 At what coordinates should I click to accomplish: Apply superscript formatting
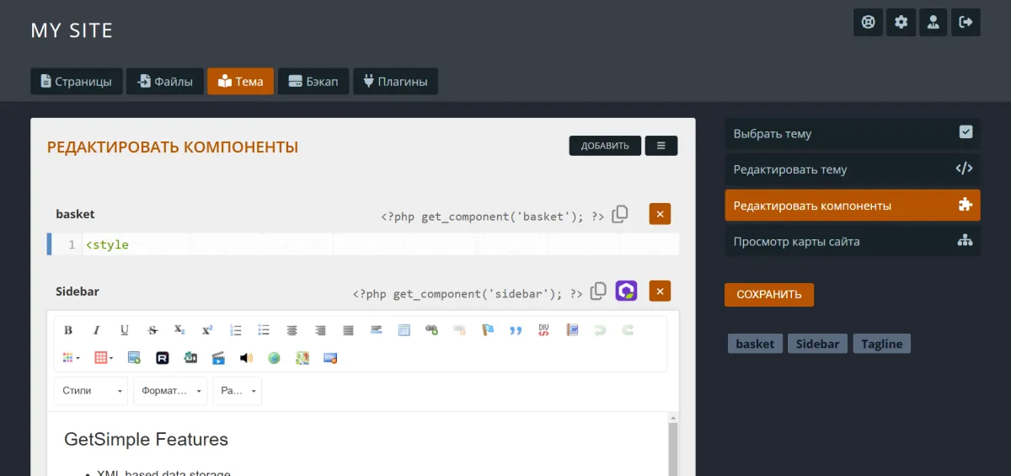click(x=207, y=330)
